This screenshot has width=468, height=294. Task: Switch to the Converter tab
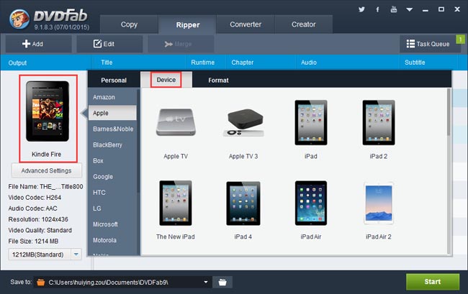pyautogui.click(x=246, y=24)
